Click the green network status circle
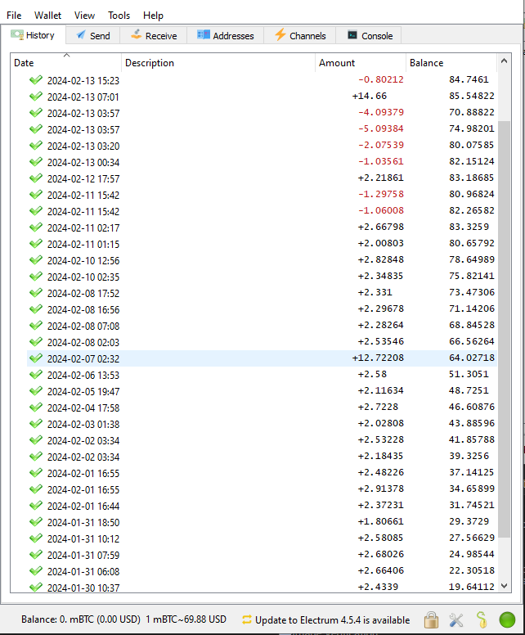 [507, 619]
